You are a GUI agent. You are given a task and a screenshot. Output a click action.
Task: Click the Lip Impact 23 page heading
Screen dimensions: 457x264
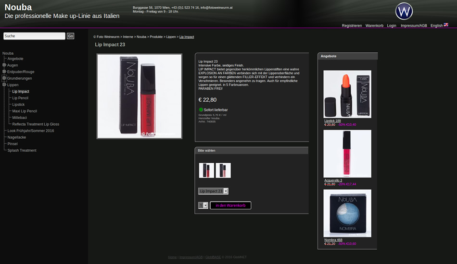pyautogui.click(x=110, y=45)
